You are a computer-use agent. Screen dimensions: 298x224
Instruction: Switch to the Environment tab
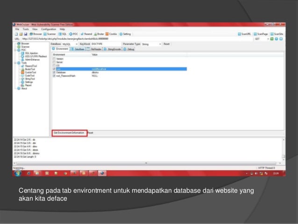click(x=60, y=49)
